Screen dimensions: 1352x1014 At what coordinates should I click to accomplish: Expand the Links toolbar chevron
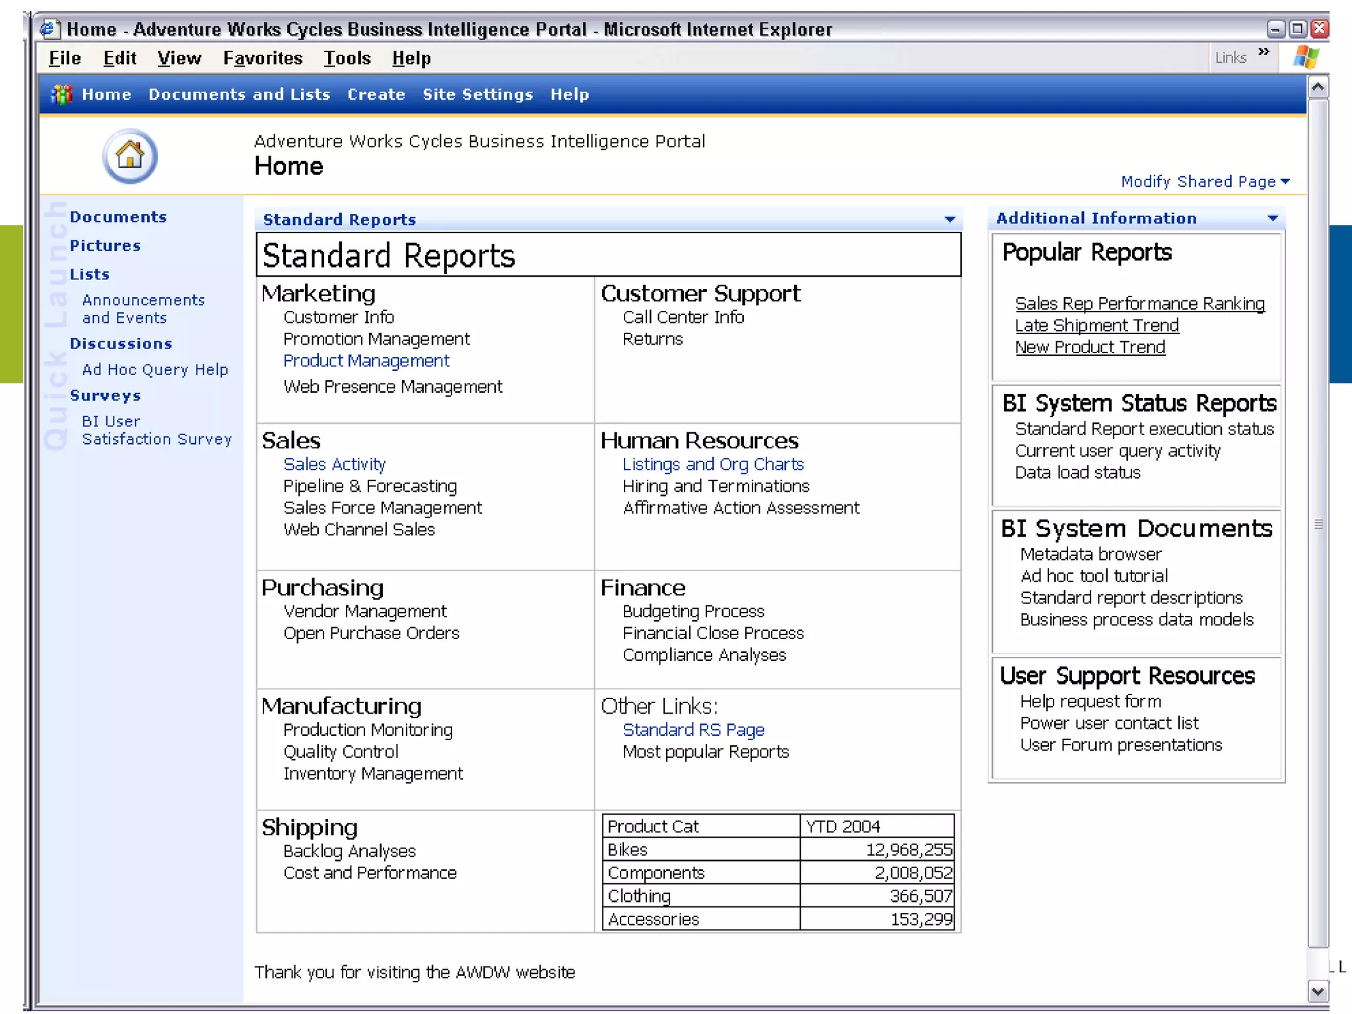coord(1264,52)
